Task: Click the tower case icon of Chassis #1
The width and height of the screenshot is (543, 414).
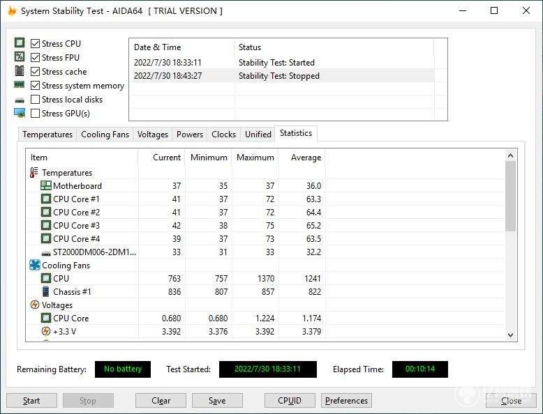Action: pyautogui.click(x=45, y=291)
